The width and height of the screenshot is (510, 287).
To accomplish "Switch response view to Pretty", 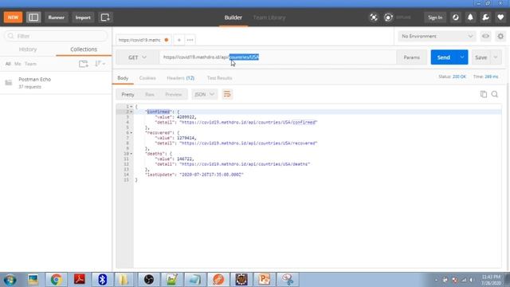I will 127,94.
